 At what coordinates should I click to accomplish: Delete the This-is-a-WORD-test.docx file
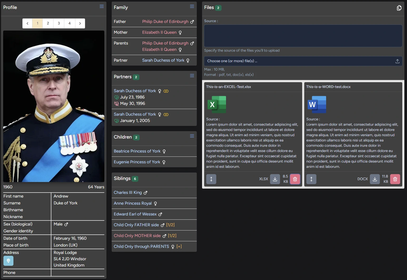395,179
